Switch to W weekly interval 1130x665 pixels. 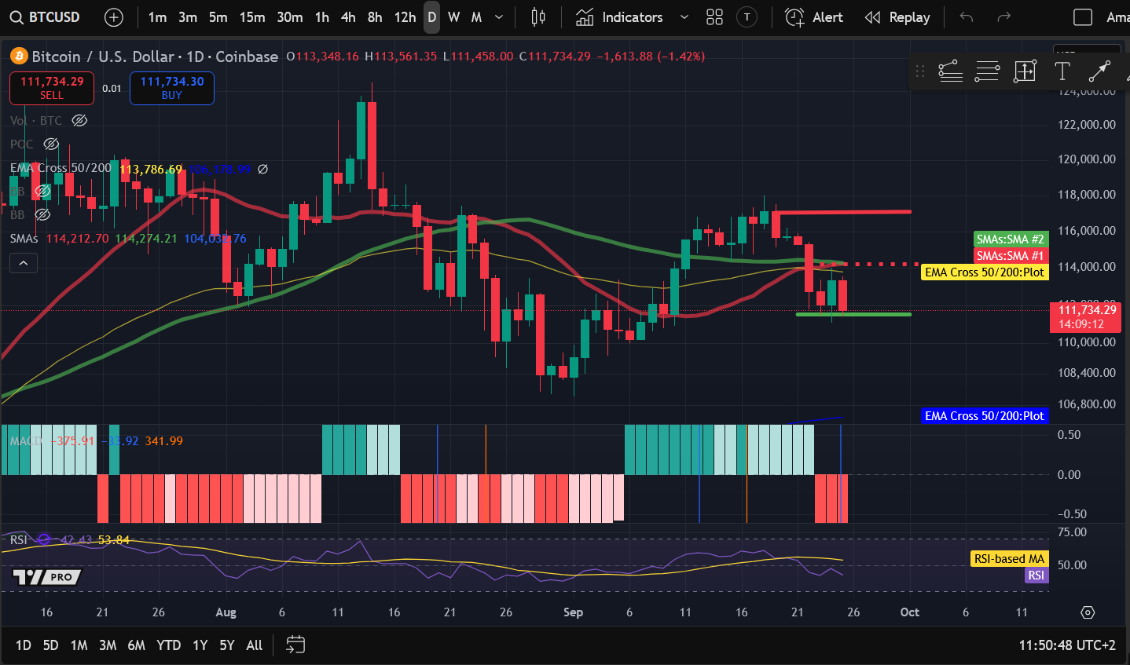(454, 17)
